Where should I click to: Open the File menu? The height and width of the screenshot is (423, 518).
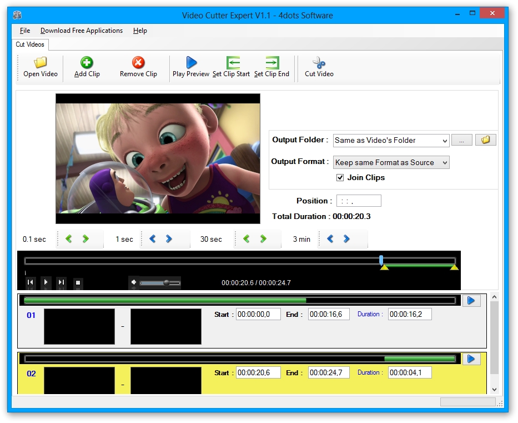(x=25, y=31)
